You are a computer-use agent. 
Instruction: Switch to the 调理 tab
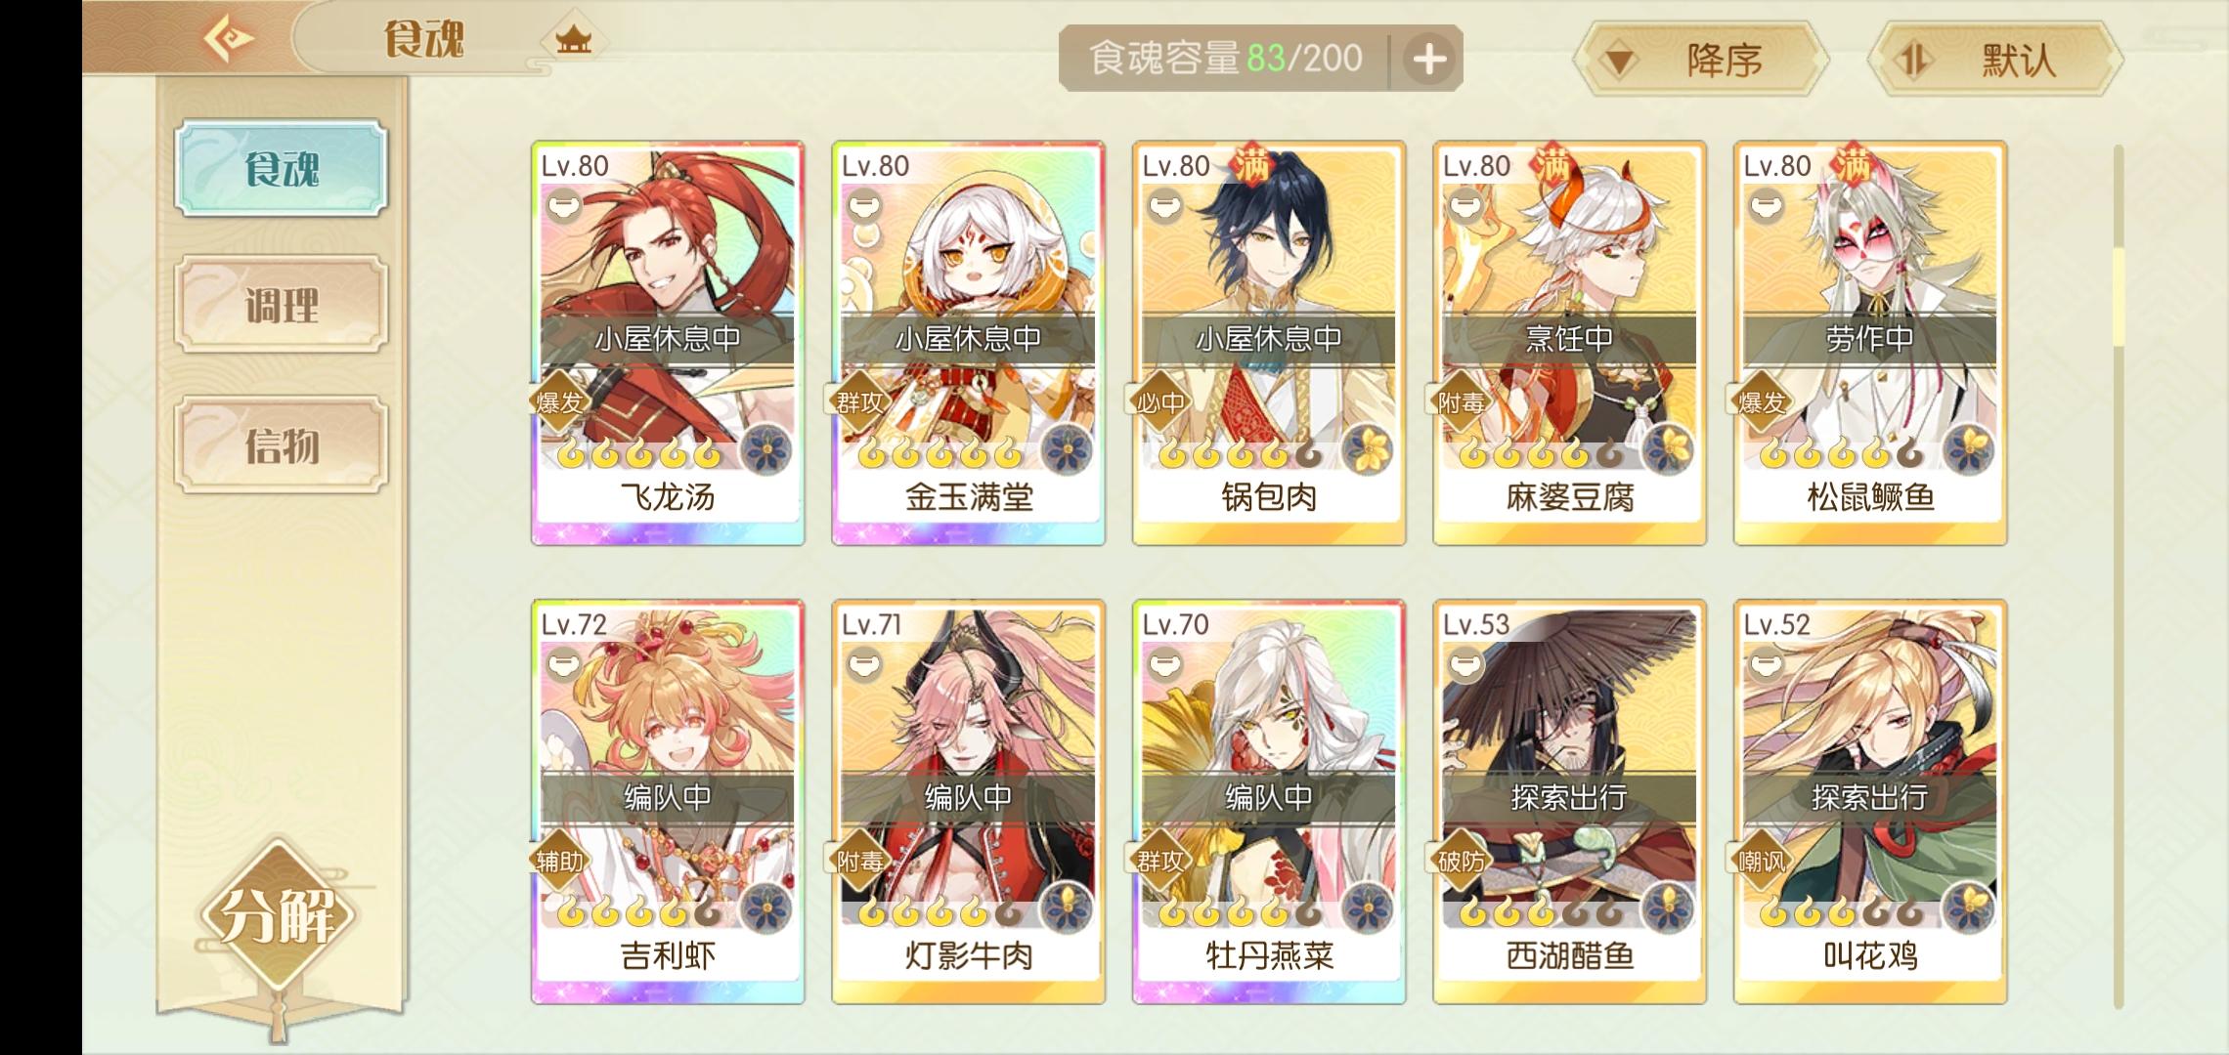(x=282, y=305)
